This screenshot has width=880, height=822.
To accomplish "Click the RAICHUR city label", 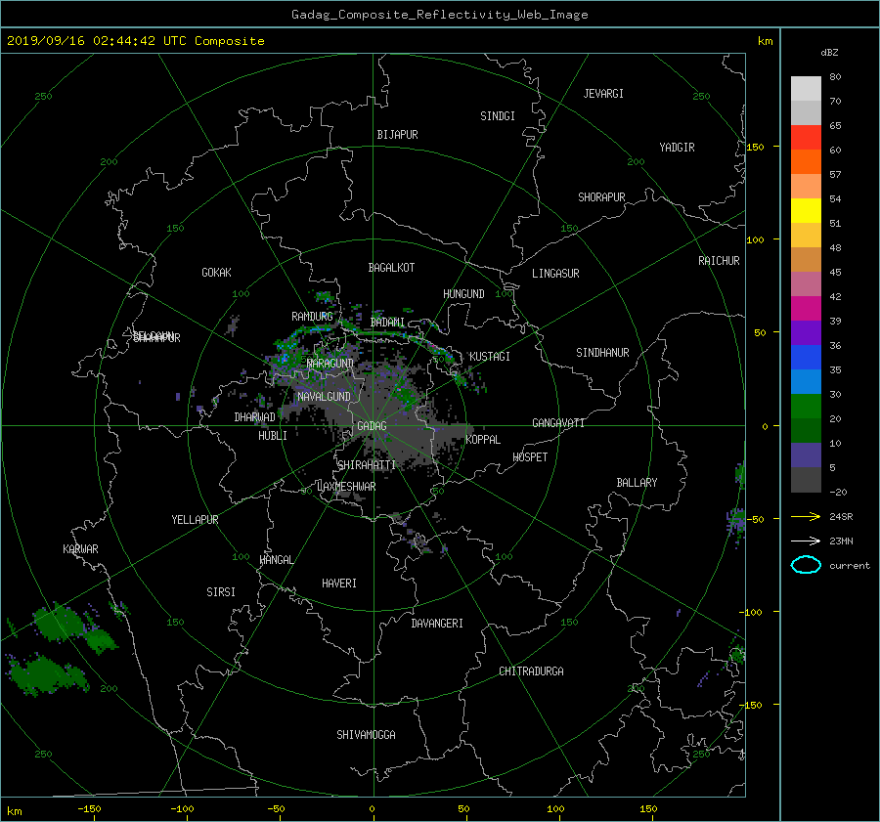I will click(719, 261).
